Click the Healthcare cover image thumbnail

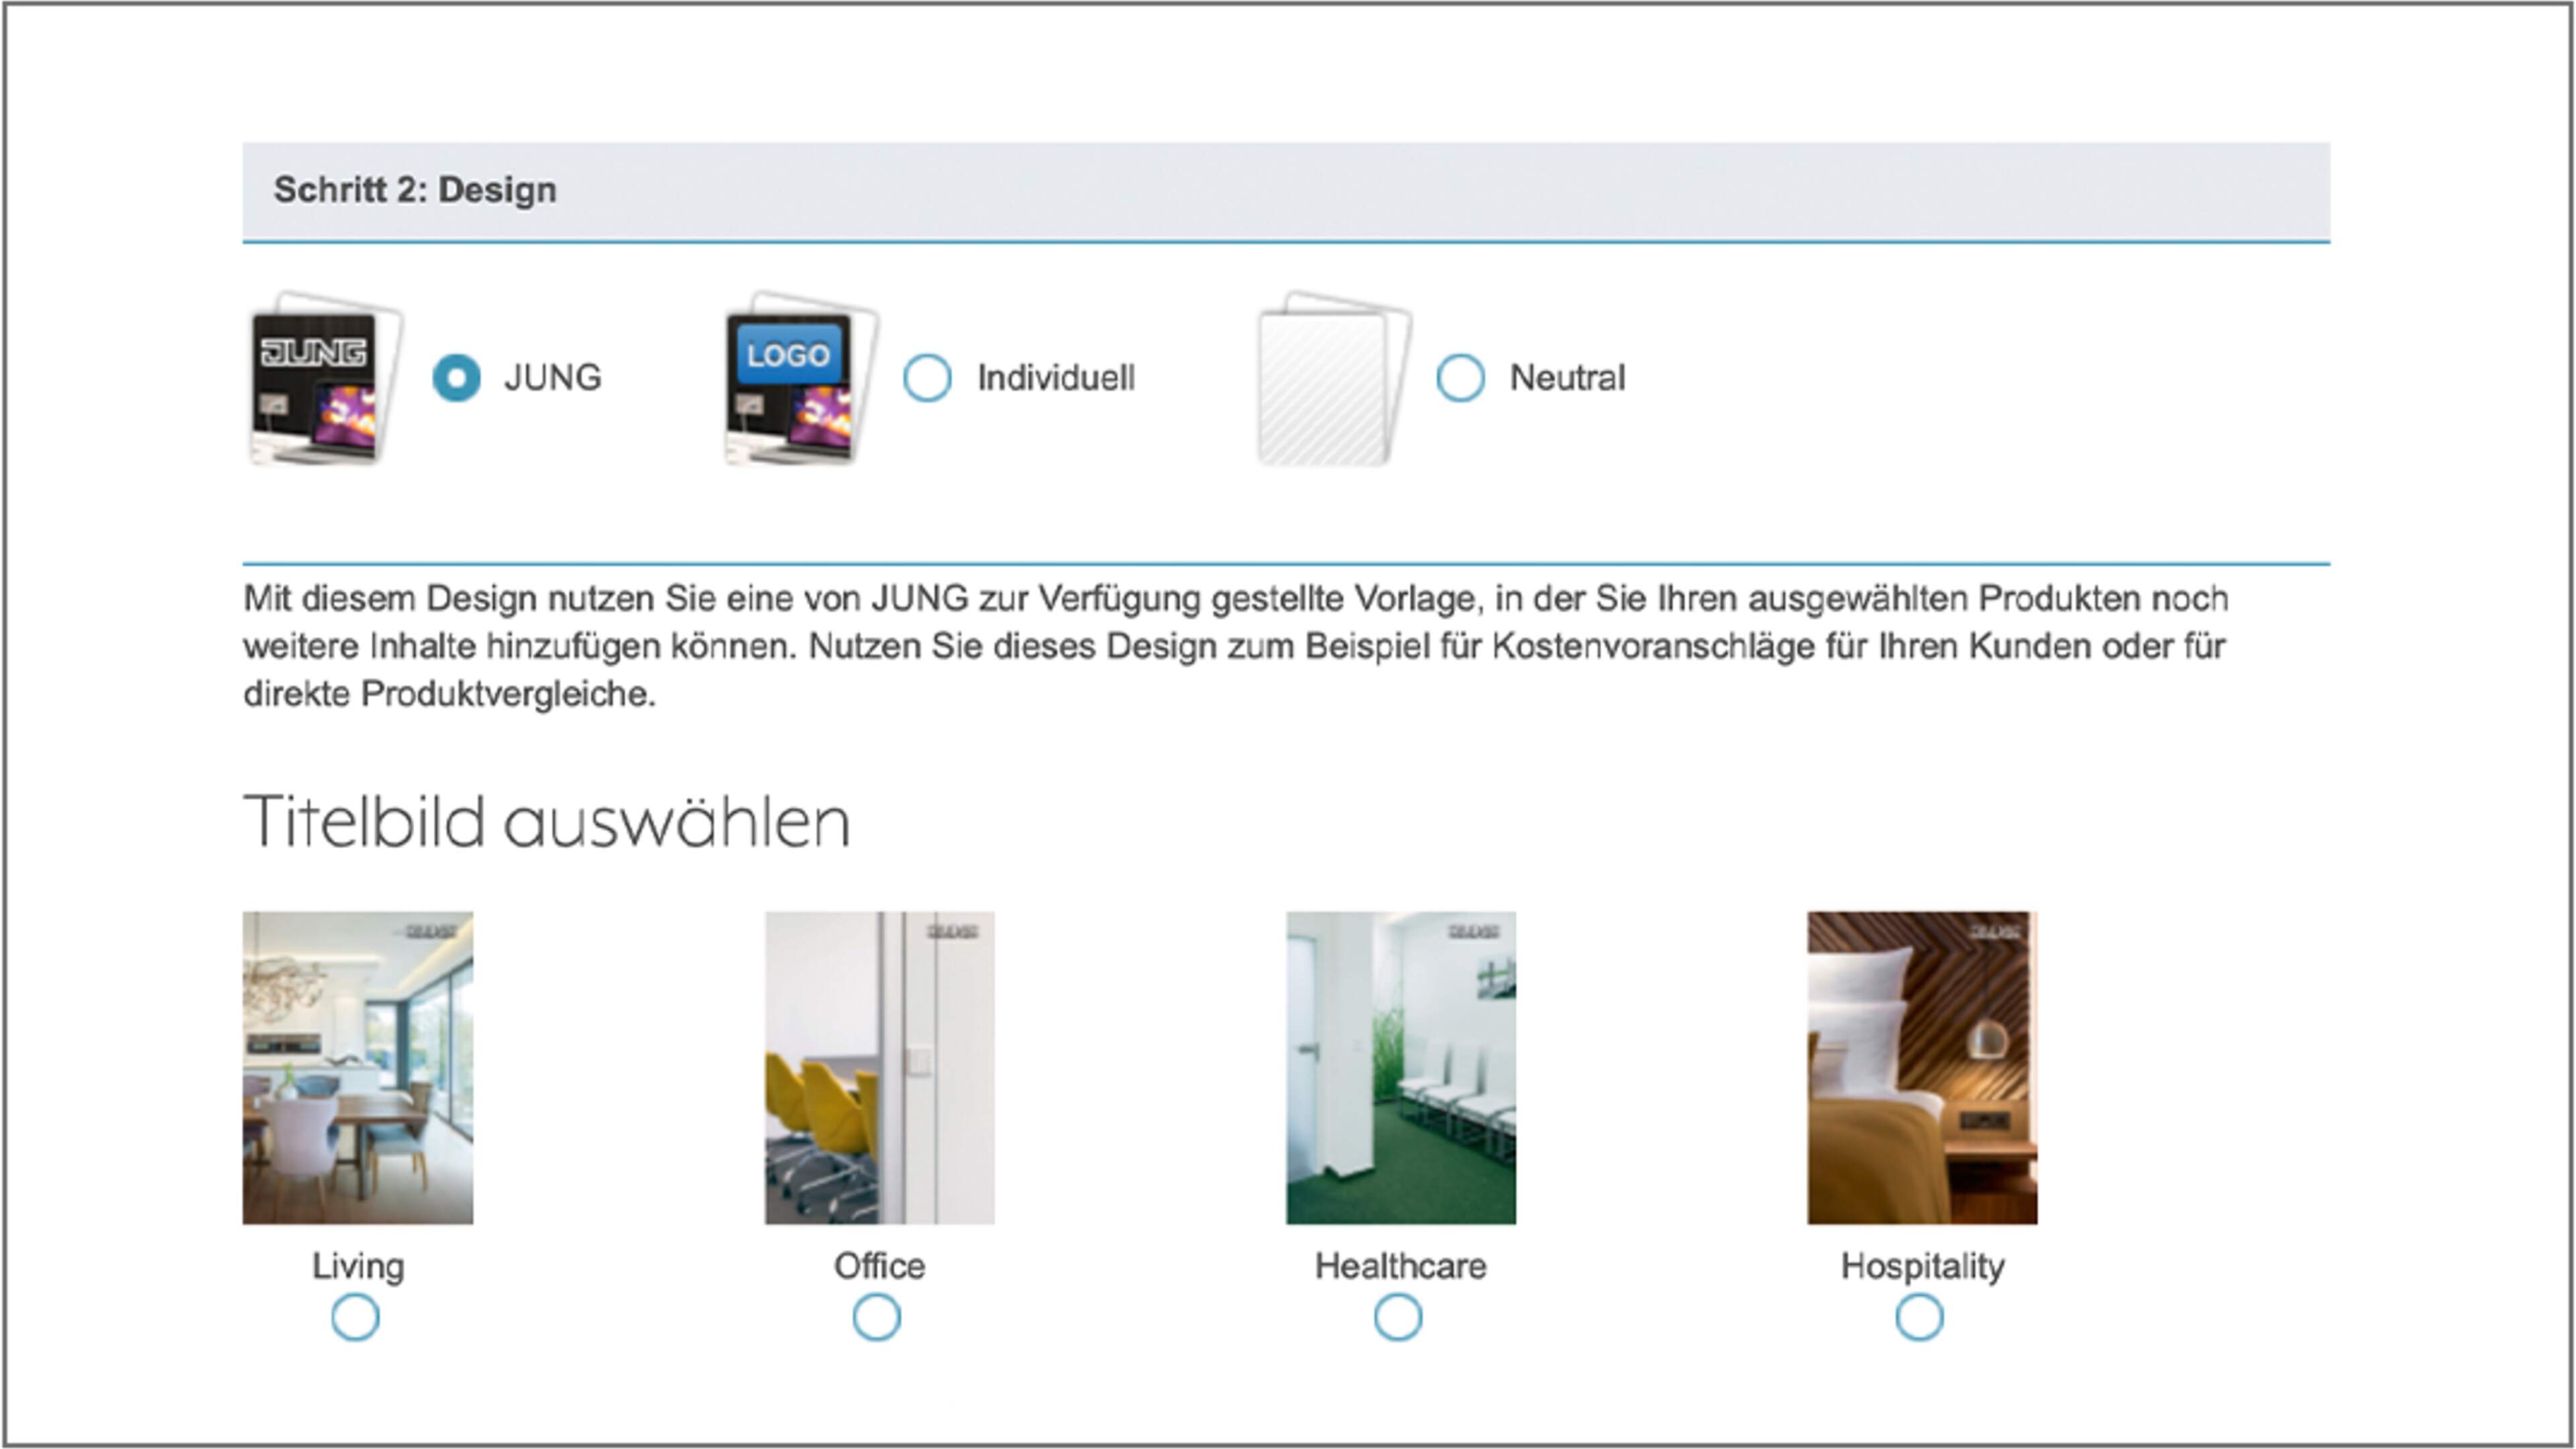(1400, 1067)
